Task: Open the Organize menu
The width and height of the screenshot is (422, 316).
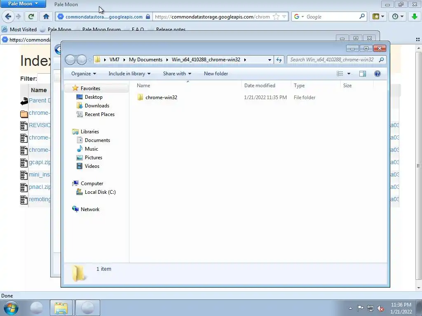Action: pos(83,74)
